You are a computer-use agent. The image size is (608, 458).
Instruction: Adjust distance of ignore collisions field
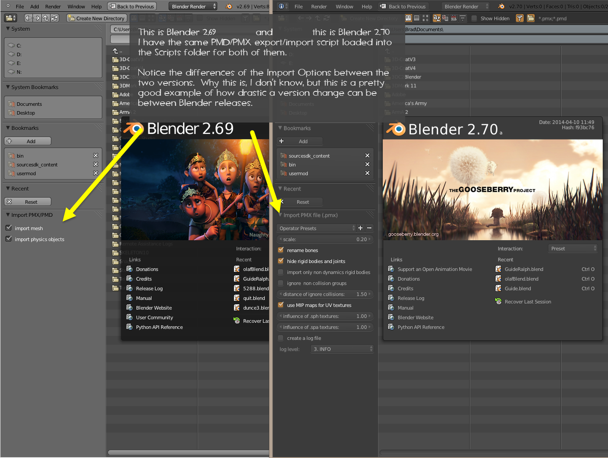[x=325, y=294]
